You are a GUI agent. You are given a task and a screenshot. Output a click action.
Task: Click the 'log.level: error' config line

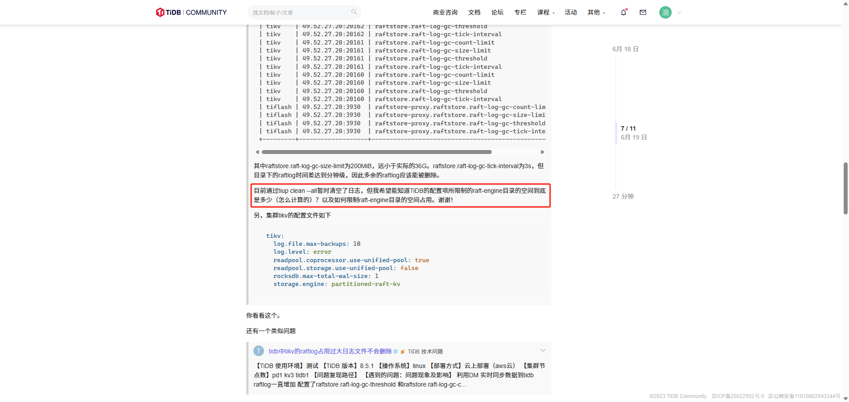coord(302,252)
